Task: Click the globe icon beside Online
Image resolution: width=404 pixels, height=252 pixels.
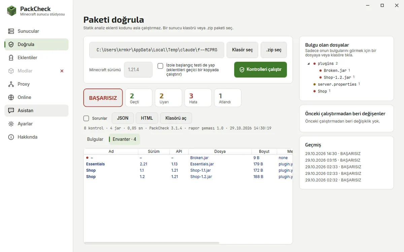Action: click(11, 97)
